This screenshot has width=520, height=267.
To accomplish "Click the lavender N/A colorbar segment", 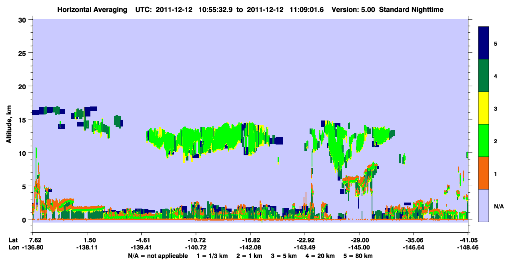I will (484, 205).
